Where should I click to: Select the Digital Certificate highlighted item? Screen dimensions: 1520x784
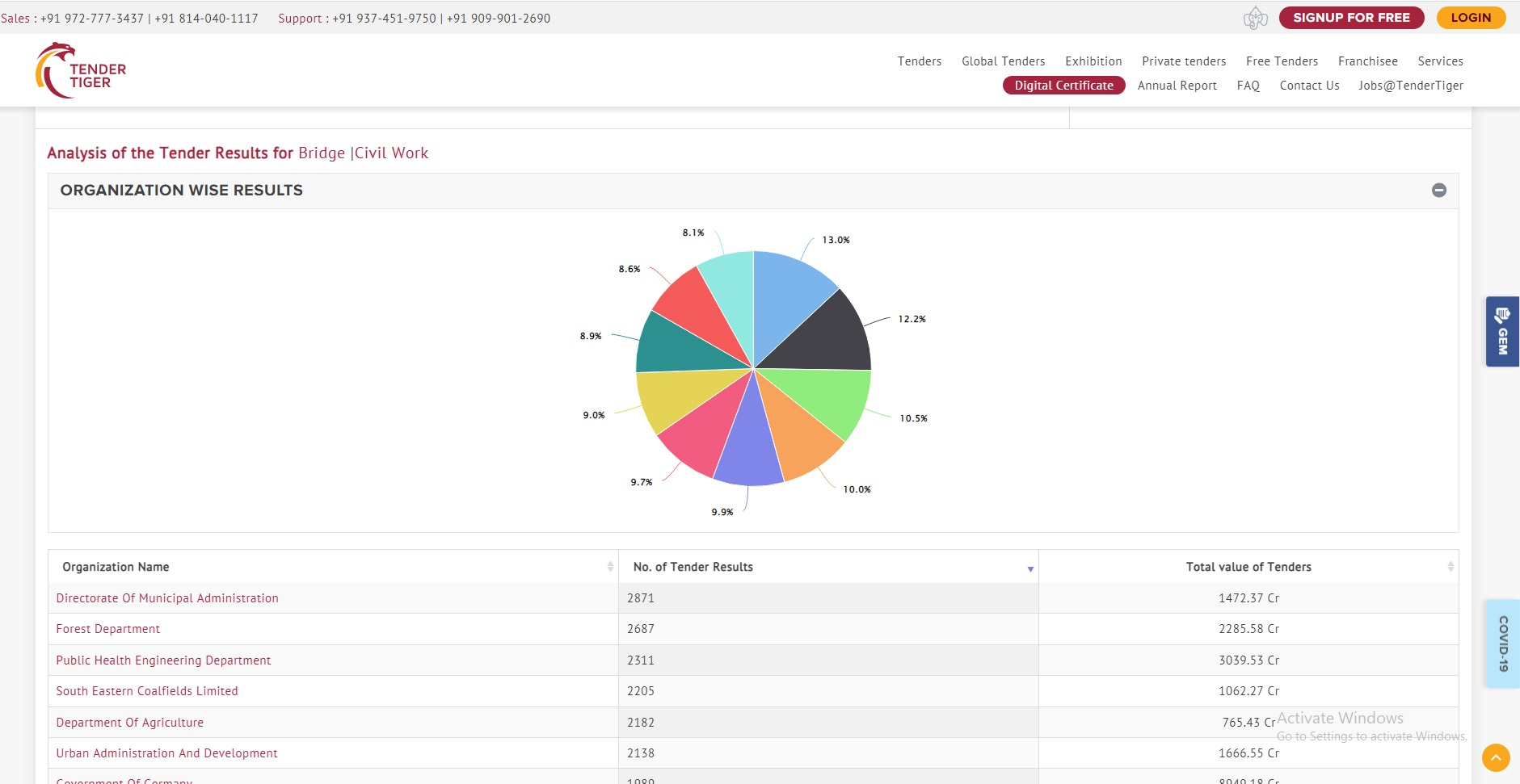pos(1063,85)
